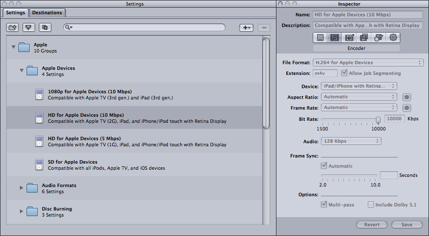The image size is (429, 236).
Task: Open the Frame Rate dropdown
Action: [359, 108]
